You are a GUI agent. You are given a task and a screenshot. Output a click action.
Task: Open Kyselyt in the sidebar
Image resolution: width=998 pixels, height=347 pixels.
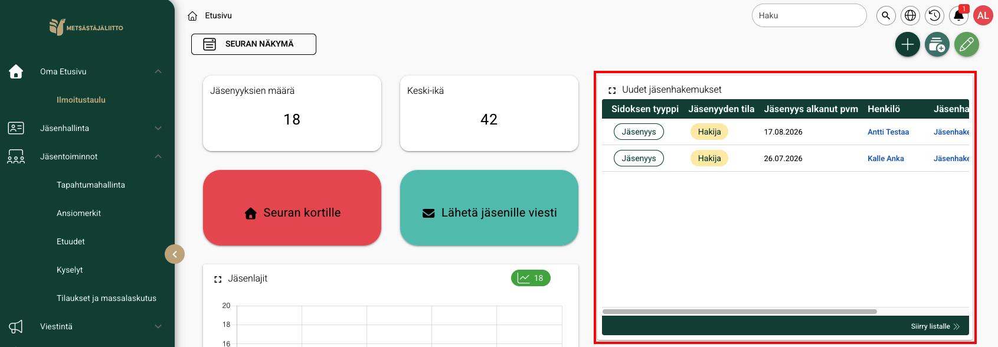(70, 270)
